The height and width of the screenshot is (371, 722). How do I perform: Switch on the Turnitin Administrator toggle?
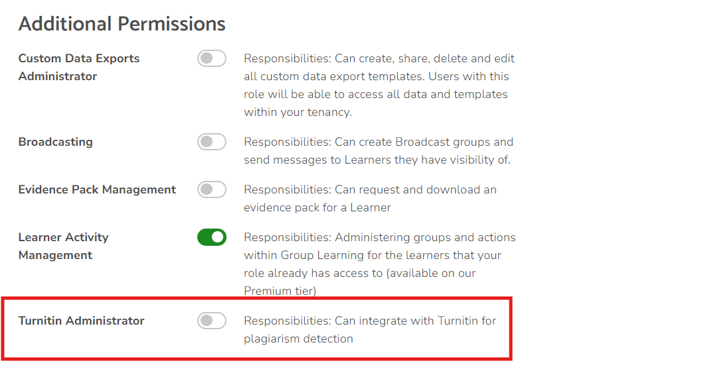(212, 321)
